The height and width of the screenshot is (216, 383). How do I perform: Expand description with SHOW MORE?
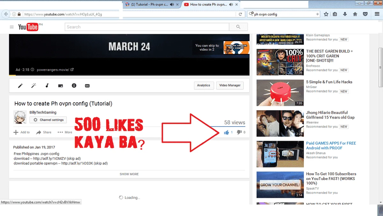click(x=129, y=174)
